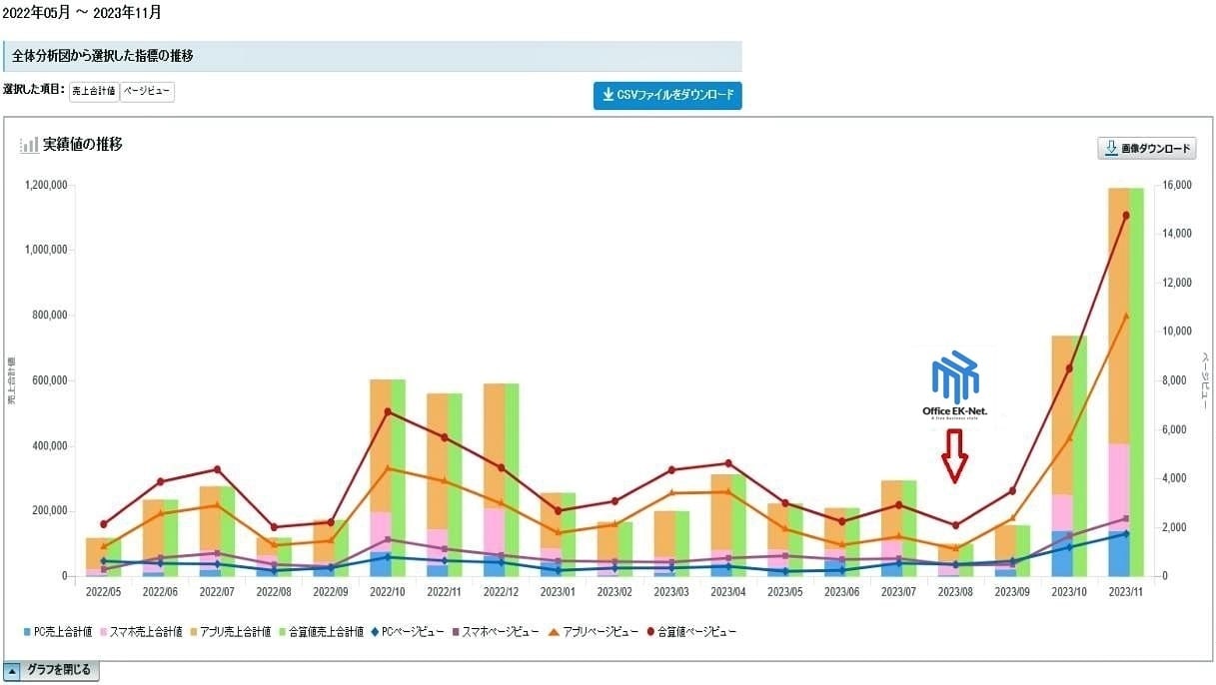Toggle PC売上合計値 series in the legend
The width and height of the screenshot is (1216, 685).
point(58,632)
